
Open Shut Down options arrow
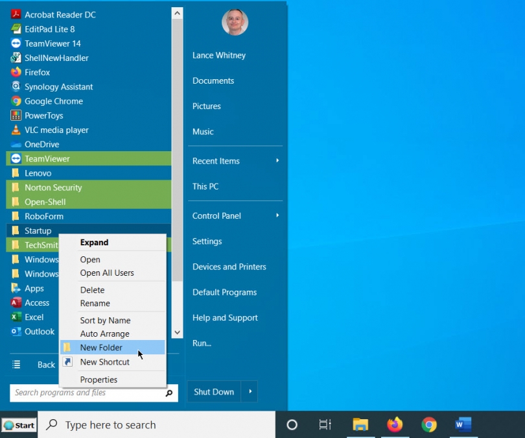pos(250,391)
